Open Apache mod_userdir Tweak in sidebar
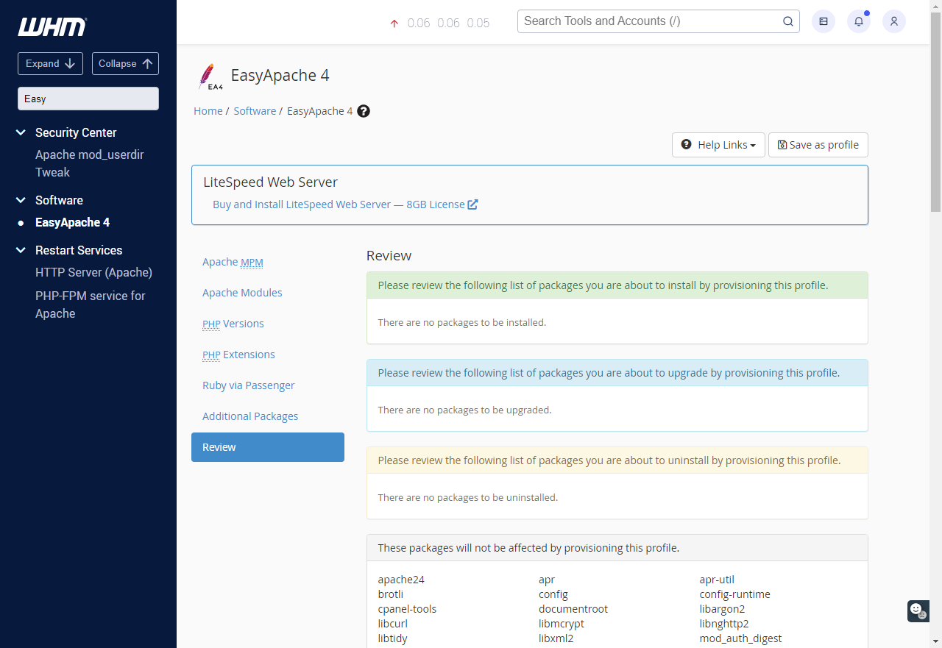This screenshot has width=942, height=648. click(x=90, y=163)
